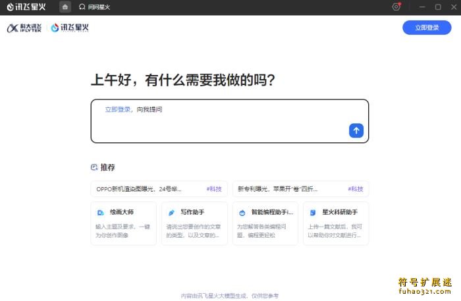
Task: Open the 写作助手 assistant card
Action: (x=194, y=223)
